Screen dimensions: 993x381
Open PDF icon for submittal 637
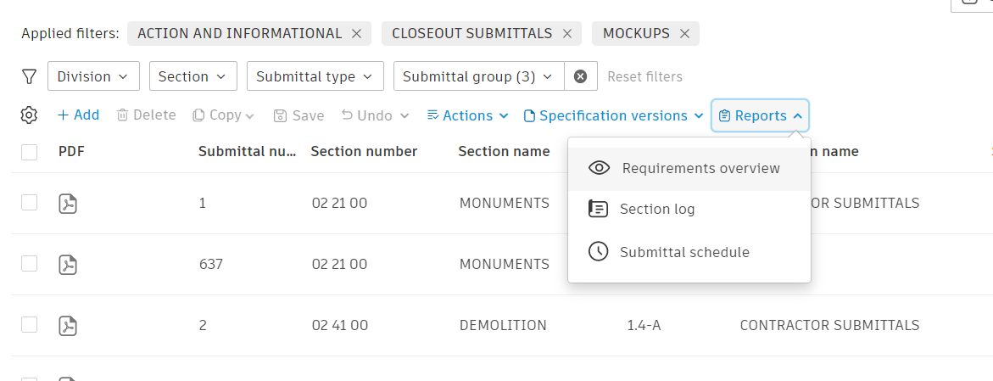click(x=68, y=265)
